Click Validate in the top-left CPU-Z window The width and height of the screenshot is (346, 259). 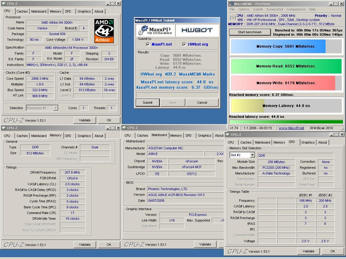tap(85, 120)
